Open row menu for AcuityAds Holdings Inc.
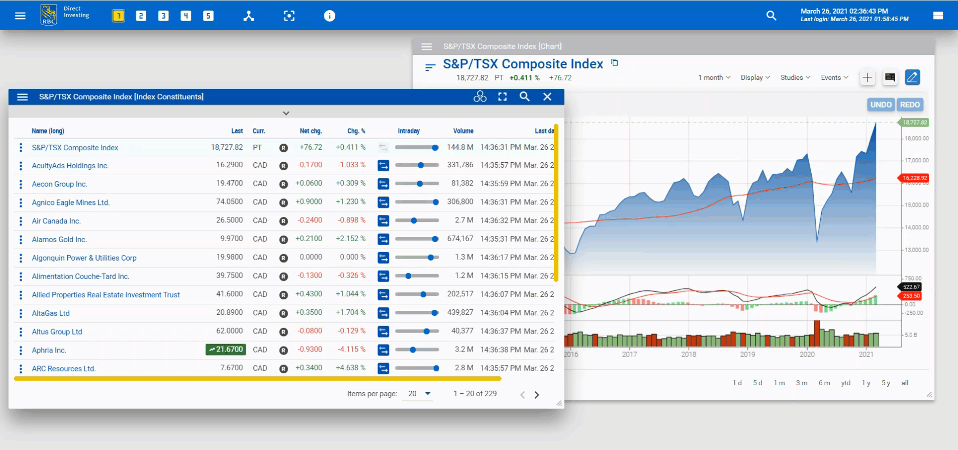This screenshot has width=958, height=450. tap(21, 166)
